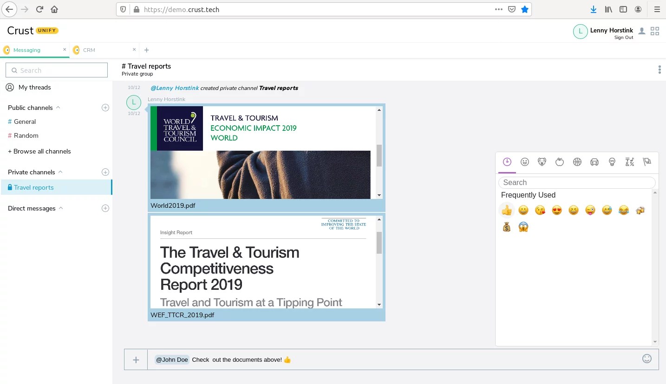Bookmark the page via the star icon

(x=525, y=9)
